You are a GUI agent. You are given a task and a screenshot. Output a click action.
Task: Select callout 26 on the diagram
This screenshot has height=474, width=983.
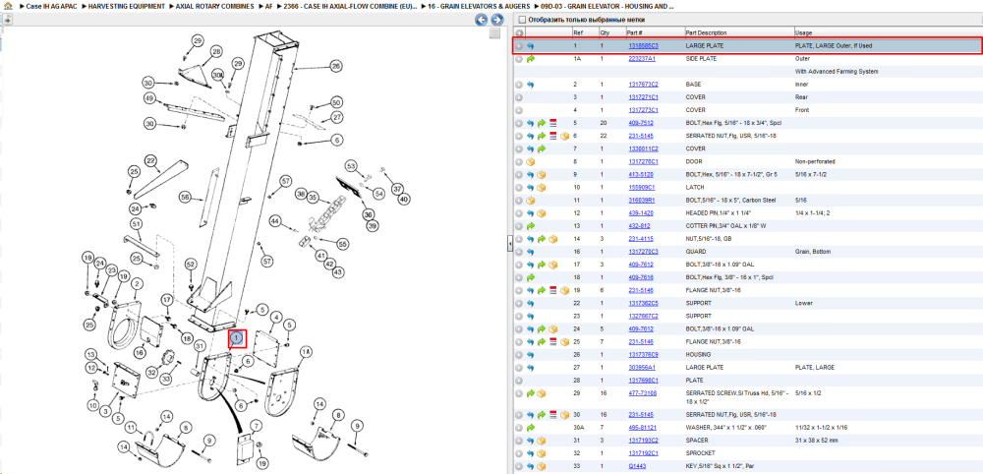pos(336,66)
